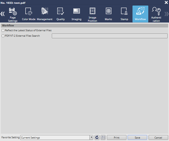This screenshot has width=169, height=141.
Task: Open the Page Settings tab
Action: [x=13, y=14]
